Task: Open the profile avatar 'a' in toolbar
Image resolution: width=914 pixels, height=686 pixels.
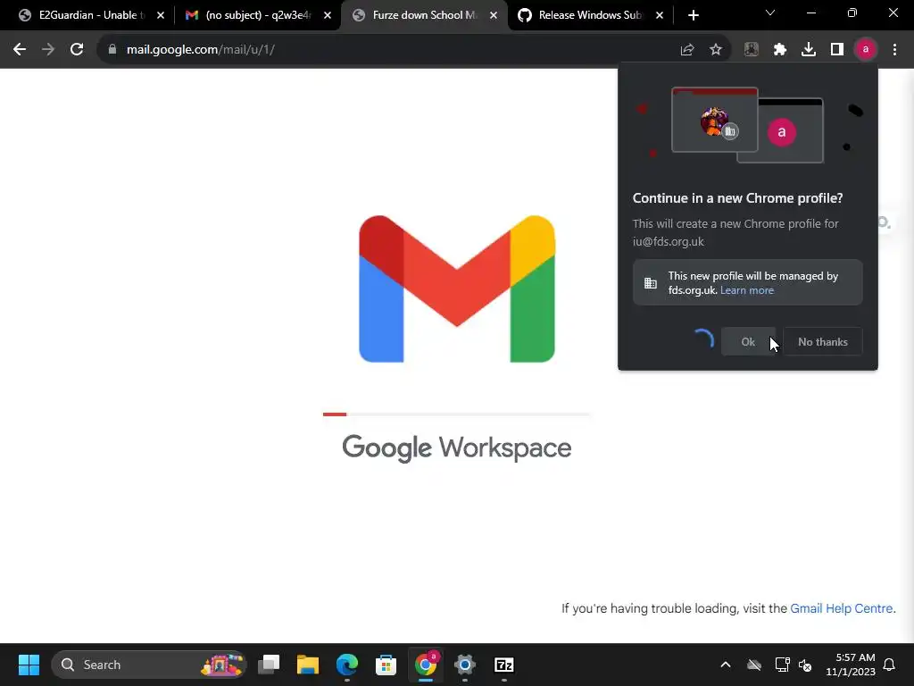Action: point(866,50)
